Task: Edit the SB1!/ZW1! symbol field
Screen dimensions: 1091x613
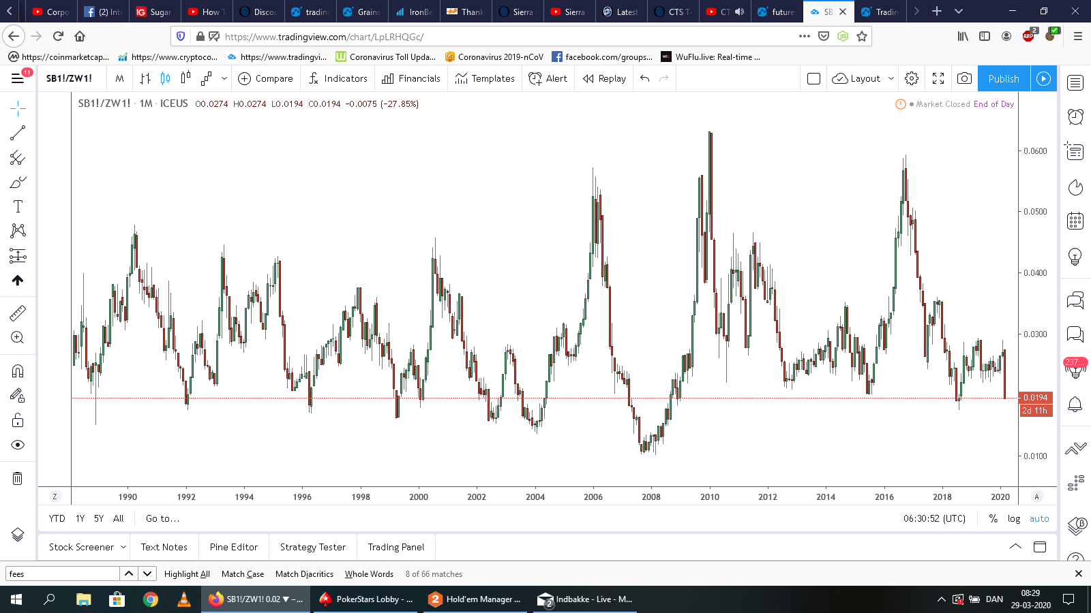Action: click(70, 79)
